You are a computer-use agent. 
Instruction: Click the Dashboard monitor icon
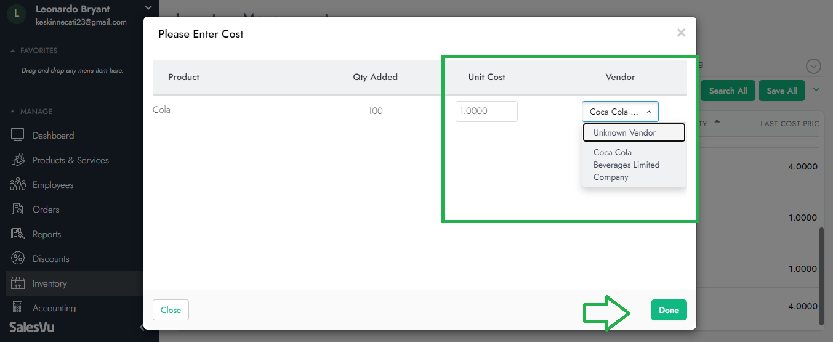click(18, 136)
